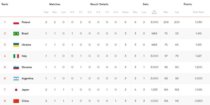Open the Slovenia team name link
210x105 pixels.
pyautogui.click(x=27, y=67)
